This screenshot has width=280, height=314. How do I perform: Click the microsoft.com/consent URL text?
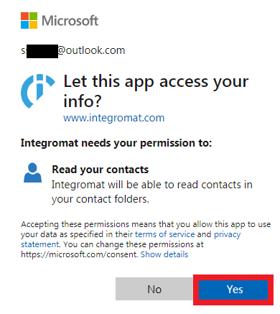tap(80, 254)
